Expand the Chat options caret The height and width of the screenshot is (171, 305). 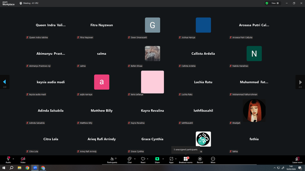(x=135, y=159)
